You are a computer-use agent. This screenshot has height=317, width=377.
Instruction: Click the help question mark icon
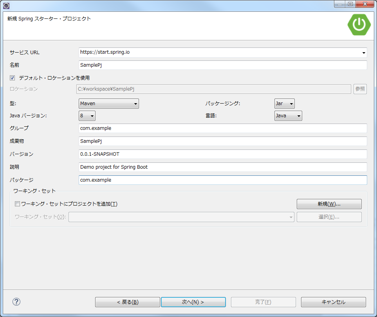(x=16, y=302)
